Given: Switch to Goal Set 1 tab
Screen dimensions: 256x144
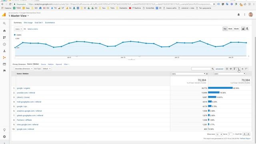Looking at the screenshot, I should [39, 23].
